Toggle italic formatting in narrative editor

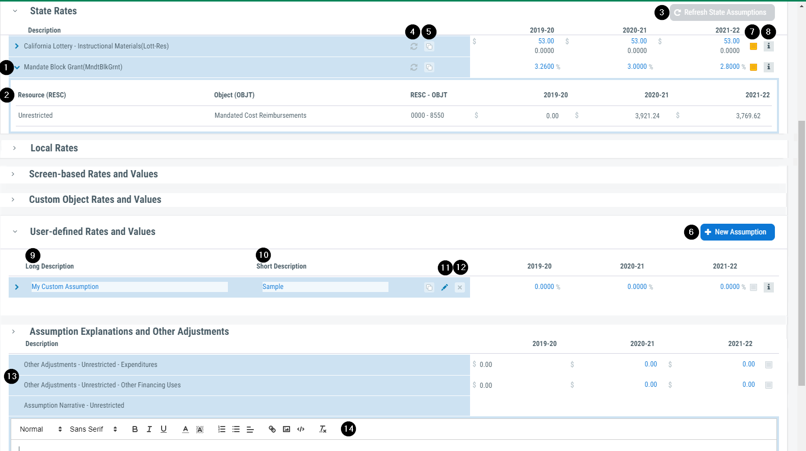(x=149, y=429)
